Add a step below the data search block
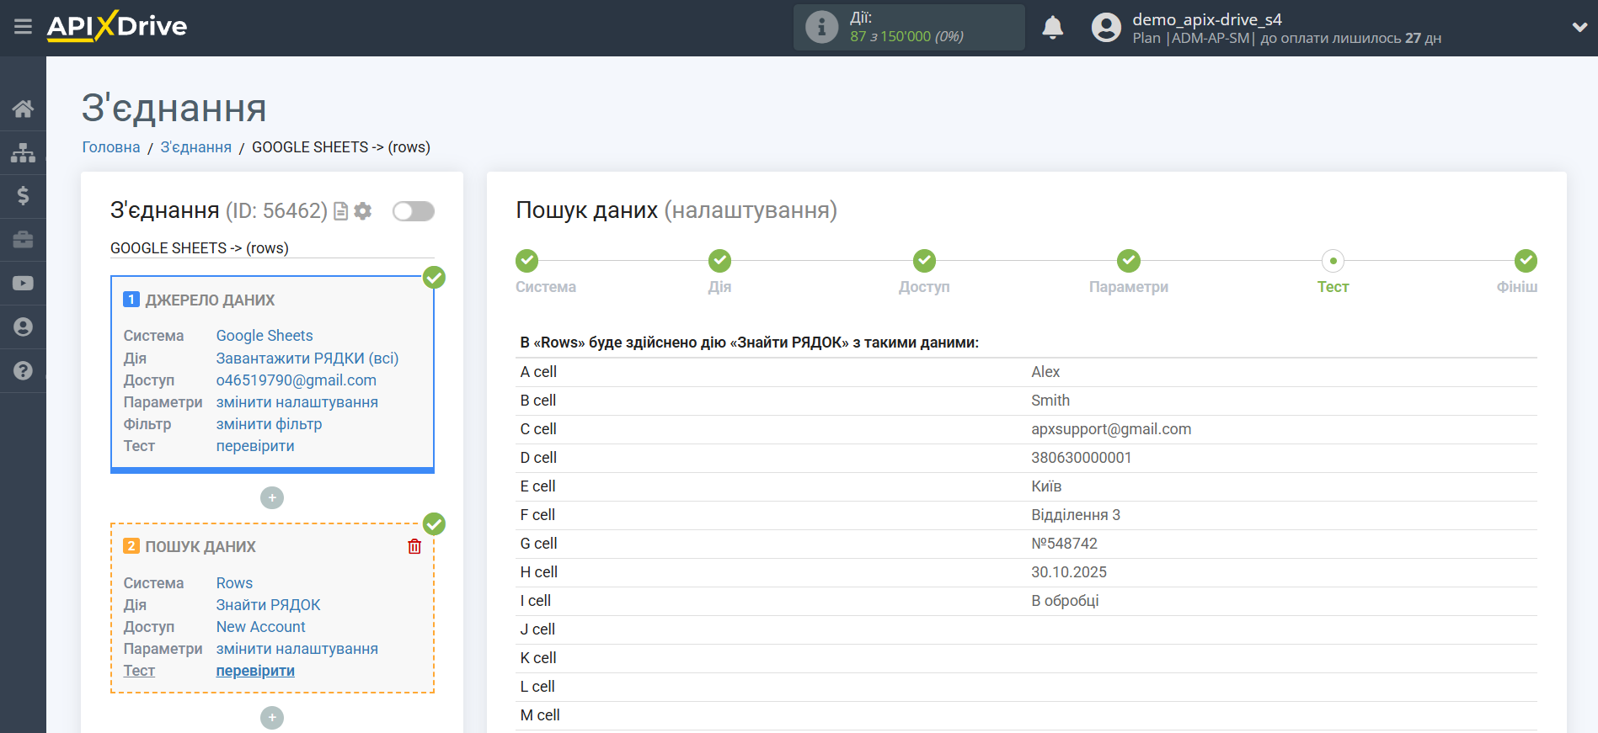This screenshot has width=1598, height=733. pyautogui.click(x=272, y=718)
